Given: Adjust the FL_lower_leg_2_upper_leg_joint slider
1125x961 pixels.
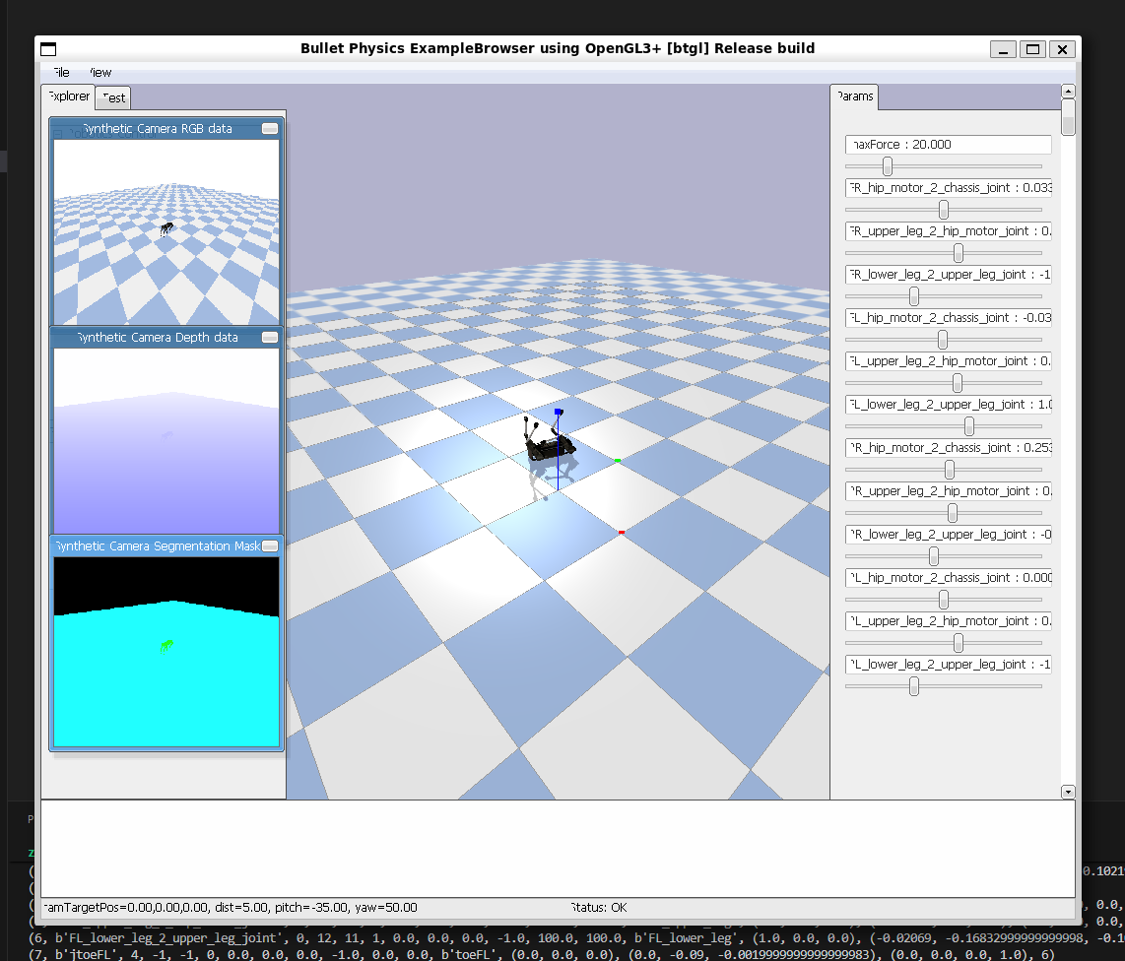Looking at the screenshot, I should click(x=969, y=426).
